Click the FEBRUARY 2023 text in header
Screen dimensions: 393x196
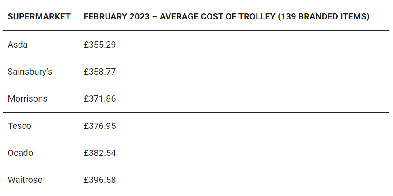[117, 16]
